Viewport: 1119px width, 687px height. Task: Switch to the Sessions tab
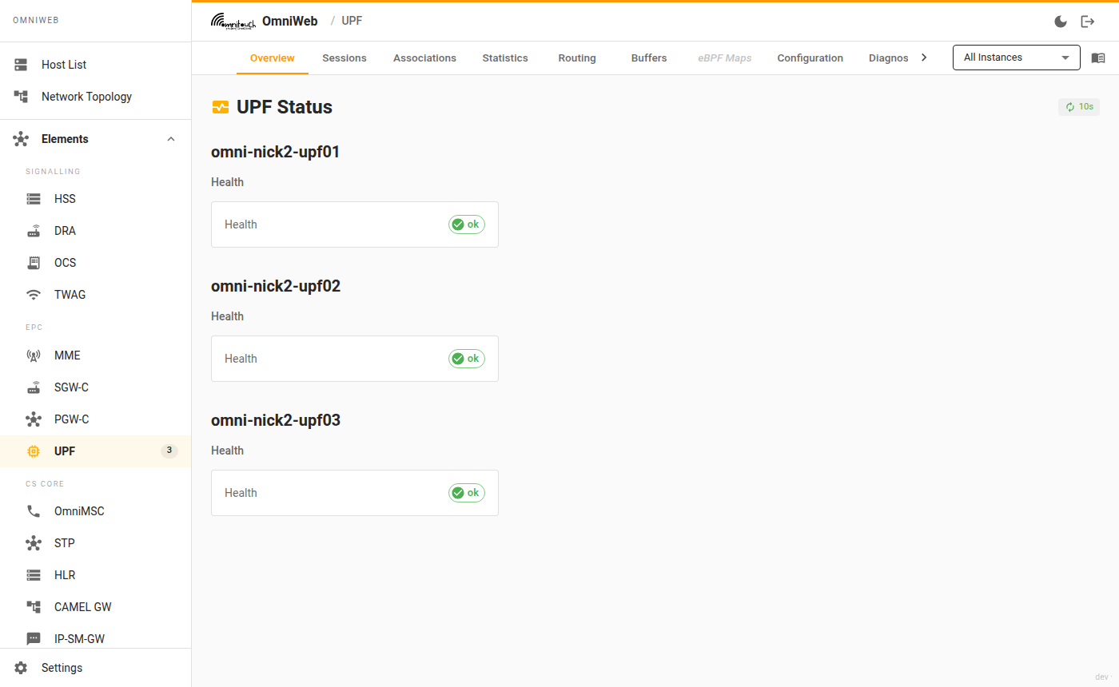344,58
